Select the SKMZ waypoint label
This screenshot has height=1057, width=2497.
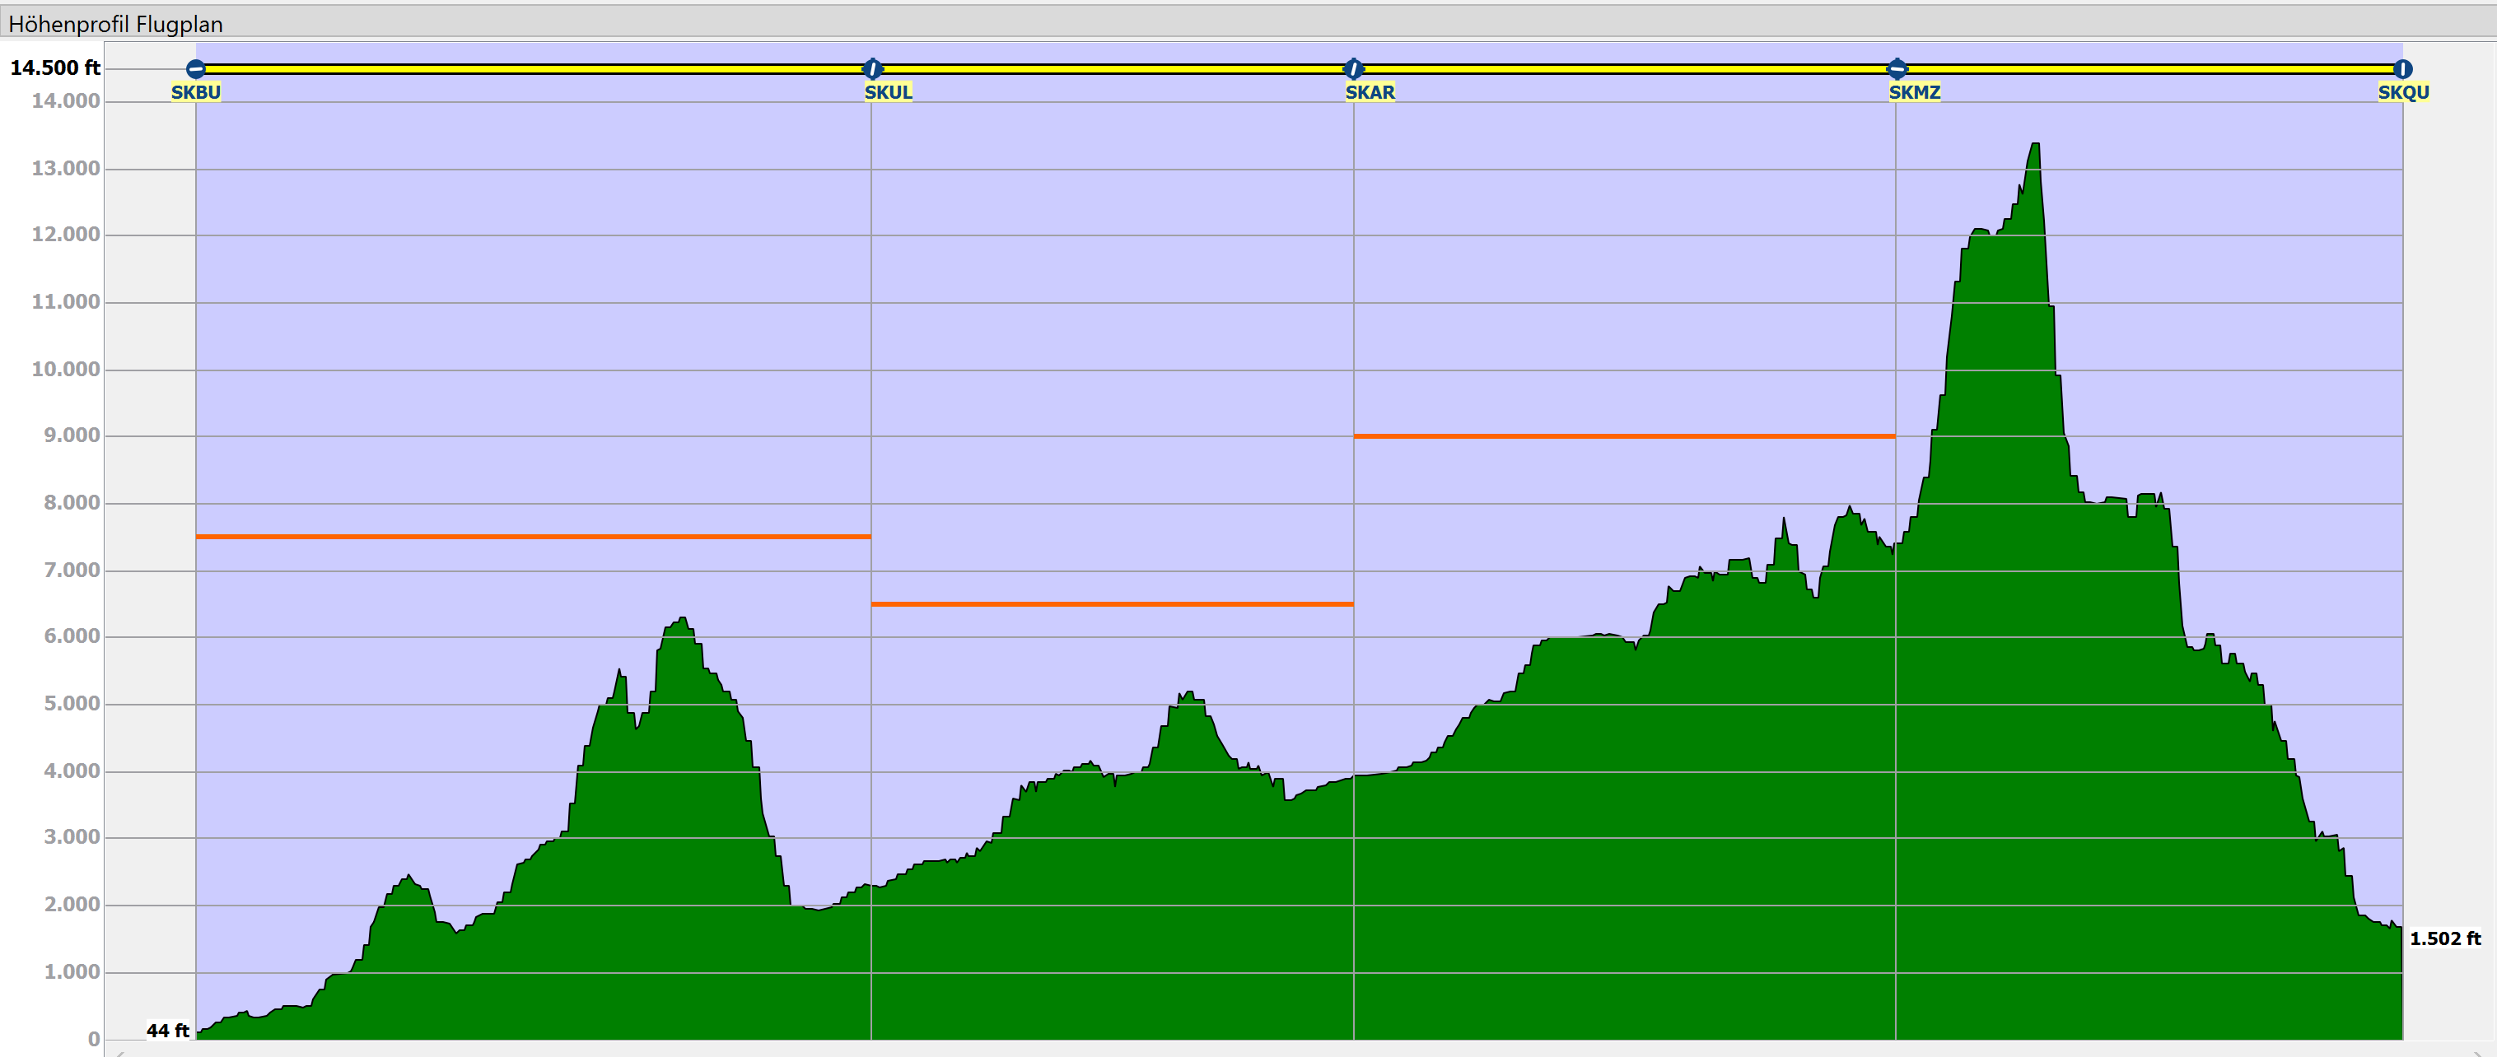1915,92
